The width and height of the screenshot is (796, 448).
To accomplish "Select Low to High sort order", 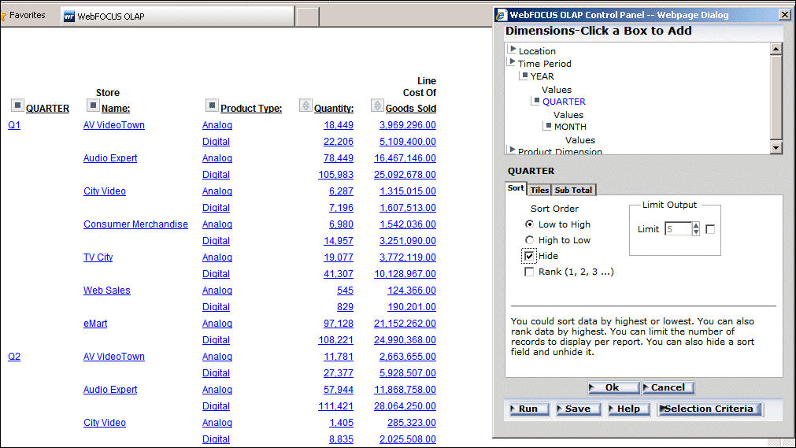I will (x=529, y=224).
